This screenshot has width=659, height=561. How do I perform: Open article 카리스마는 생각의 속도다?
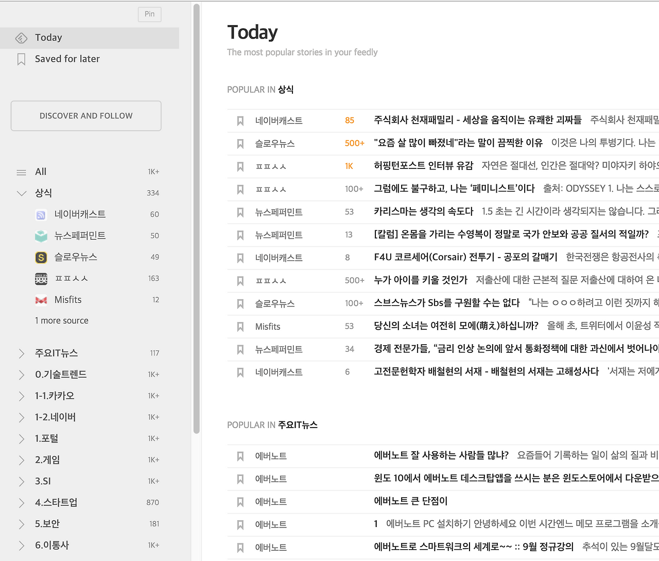click(424, 212)
